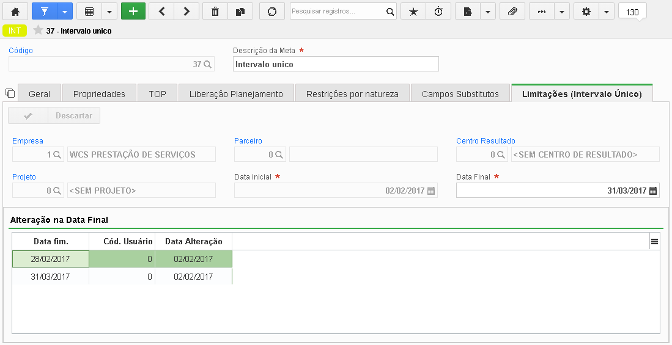Viewport: 672px width, 345px height.
Task: Click the green add new record button
Action: click(133, 12)
